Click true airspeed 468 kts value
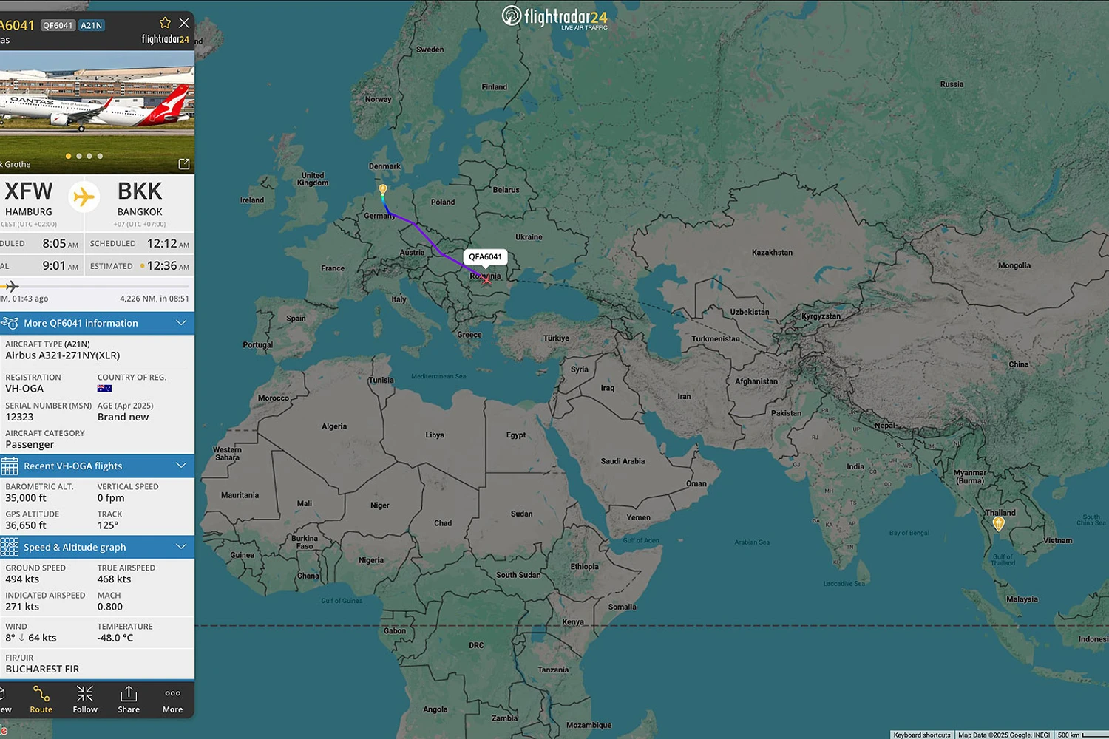This screenshot has width=1109, height=739. (x=114, y=579)
